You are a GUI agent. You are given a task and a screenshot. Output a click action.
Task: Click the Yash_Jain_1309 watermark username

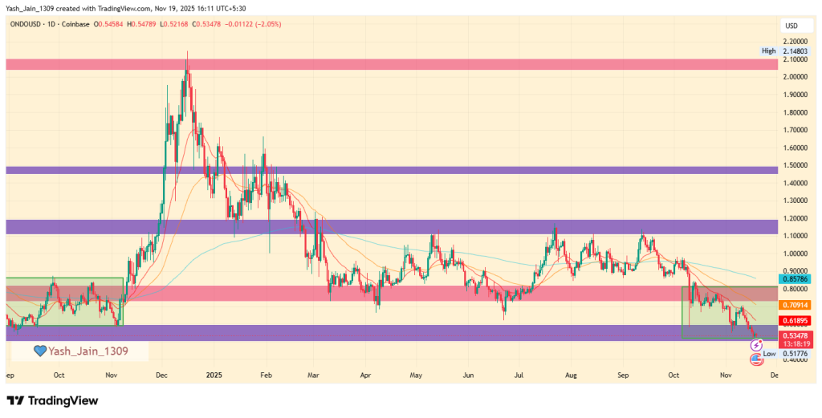pos(87,351)
